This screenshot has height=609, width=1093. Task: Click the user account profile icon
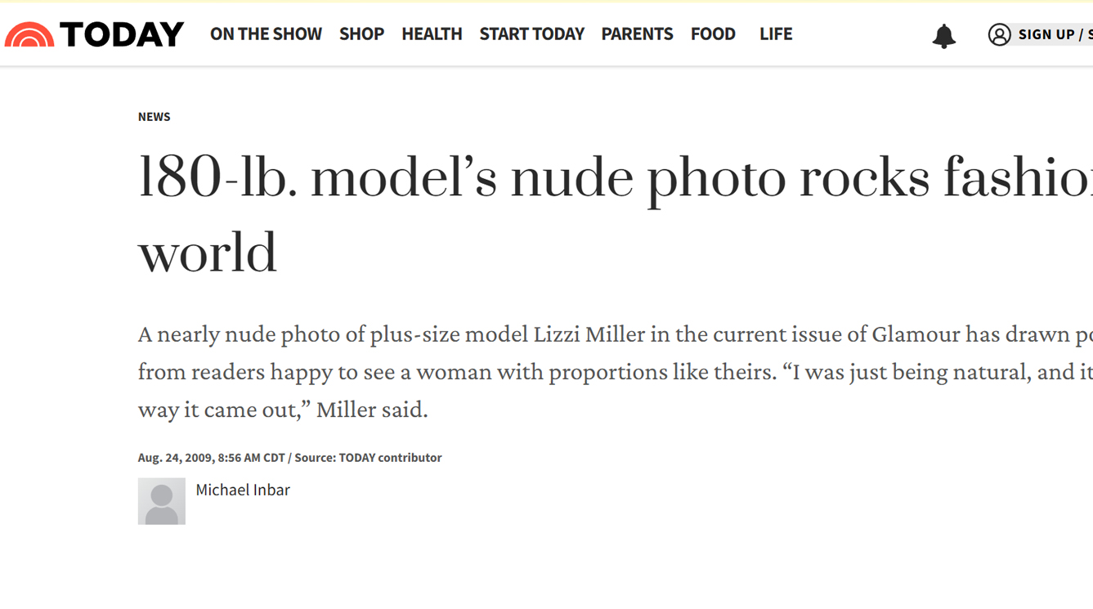(999, 34)
